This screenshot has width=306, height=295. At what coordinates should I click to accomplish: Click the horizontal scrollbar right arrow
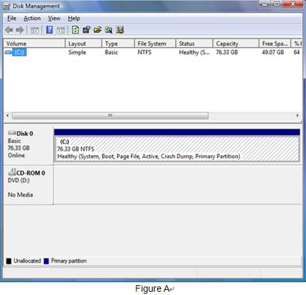click(x=297, y=115)
